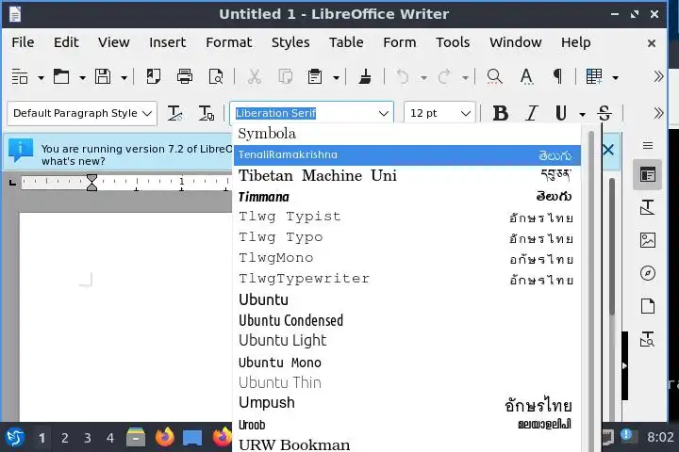Click the Export as PDF icon

[x=154, y=77]
